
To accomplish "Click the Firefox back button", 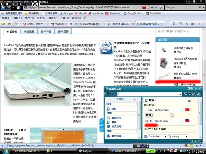I will pos(3,7).
